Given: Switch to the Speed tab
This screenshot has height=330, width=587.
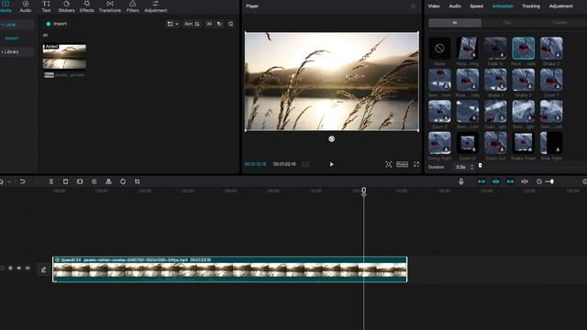Looking at the screenshot, I should (476, 6).
